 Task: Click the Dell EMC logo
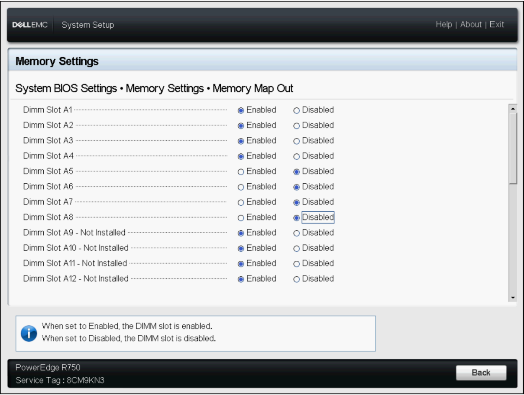click(x=30, y=25)
